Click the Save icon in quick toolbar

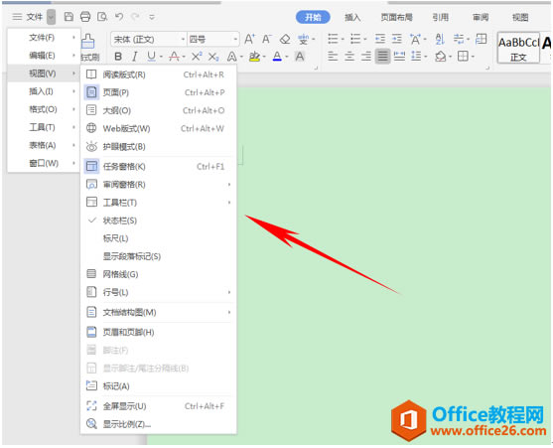click(x=69, y=17)
